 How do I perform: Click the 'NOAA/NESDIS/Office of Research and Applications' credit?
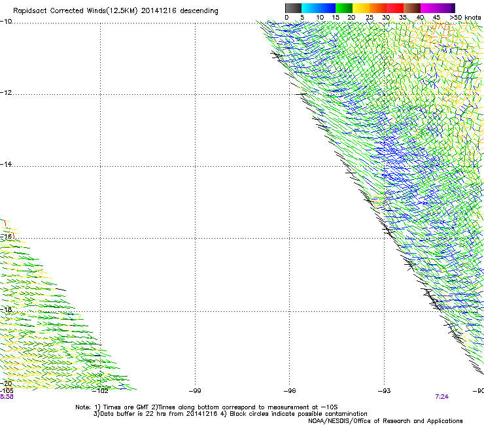(x=385, y=421)
